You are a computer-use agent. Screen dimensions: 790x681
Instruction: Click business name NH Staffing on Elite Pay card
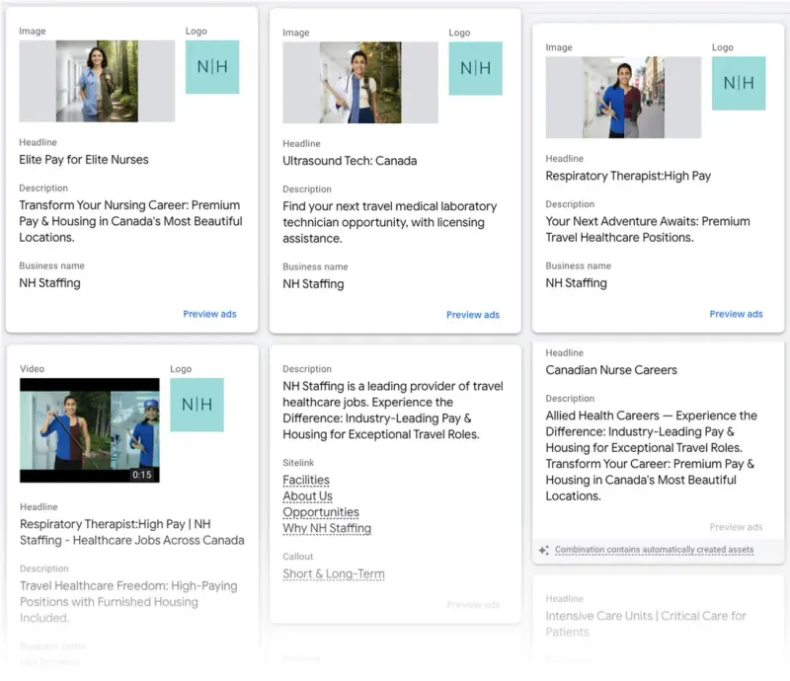50,283
